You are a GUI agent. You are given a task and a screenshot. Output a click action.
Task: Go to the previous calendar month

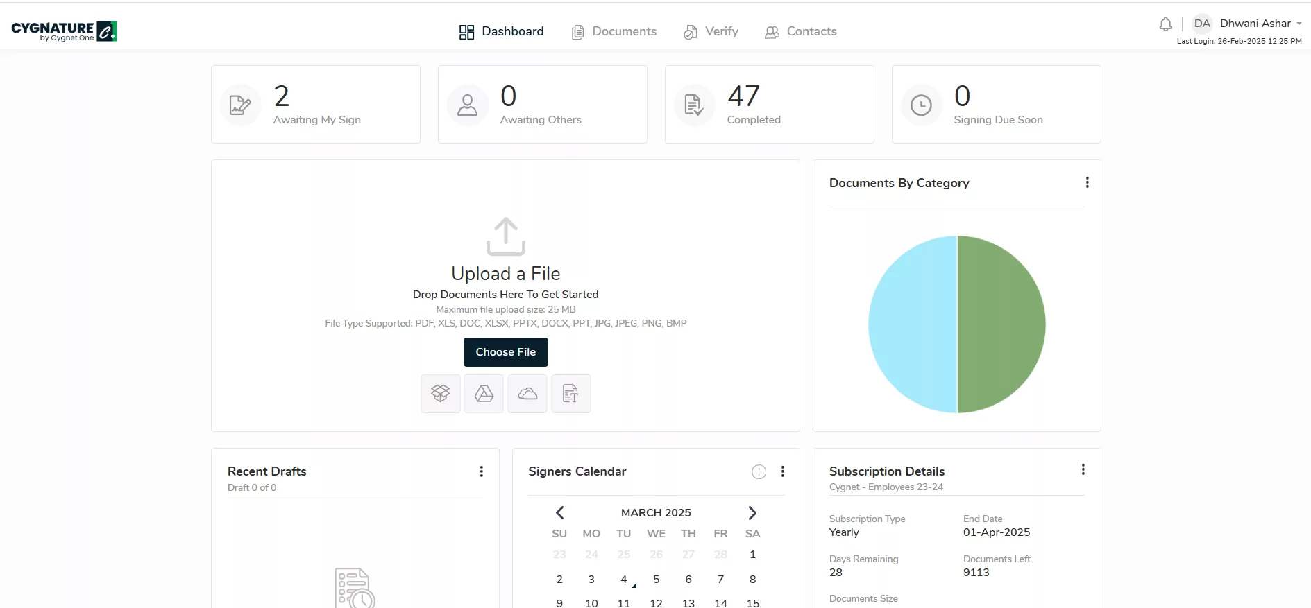pyautogui.click(x=560, y=513)
